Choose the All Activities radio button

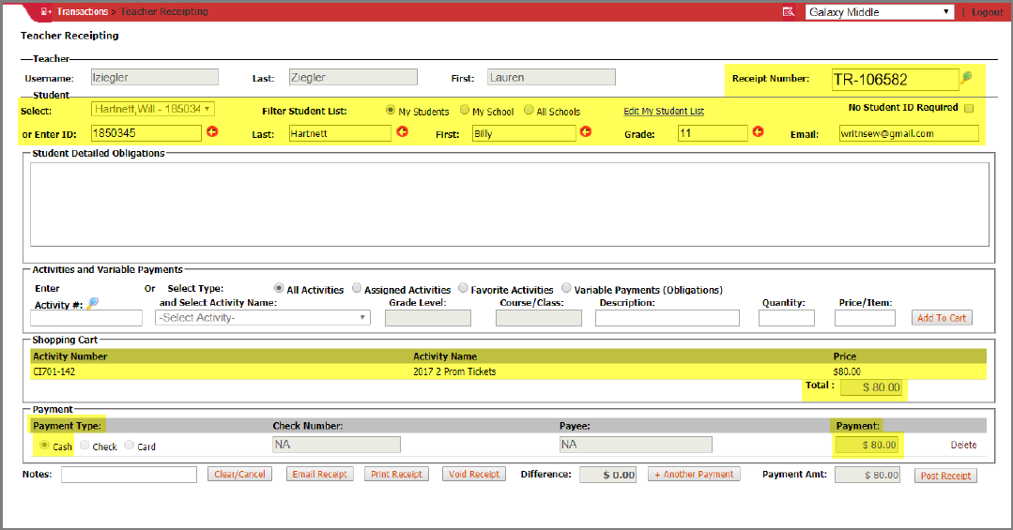coord(279,288)
